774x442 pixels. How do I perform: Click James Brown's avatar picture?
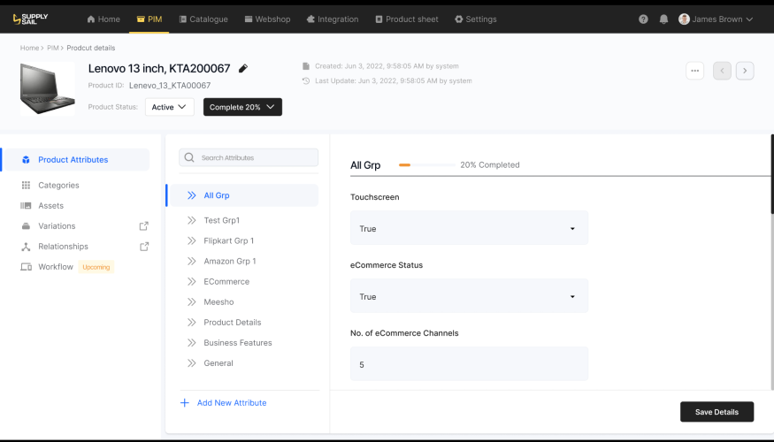pos(684,19)
